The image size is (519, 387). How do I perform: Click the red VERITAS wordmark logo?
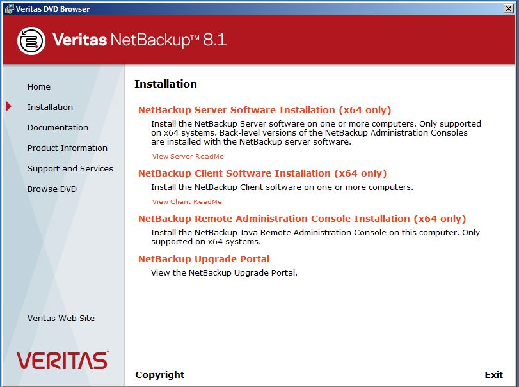point(61,361)
